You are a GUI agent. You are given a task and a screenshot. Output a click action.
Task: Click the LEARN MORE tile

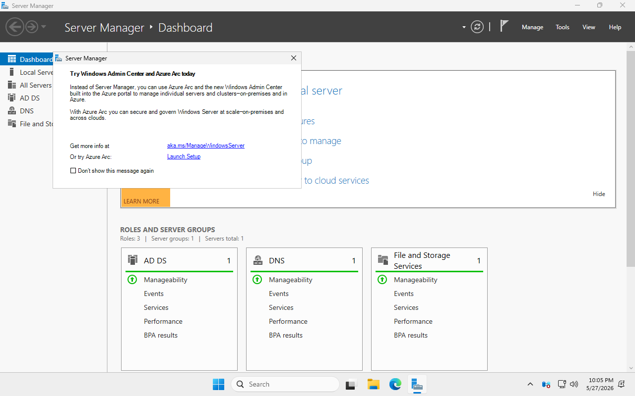145,198
